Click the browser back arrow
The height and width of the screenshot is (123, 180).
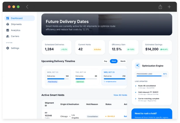(27, 7)
